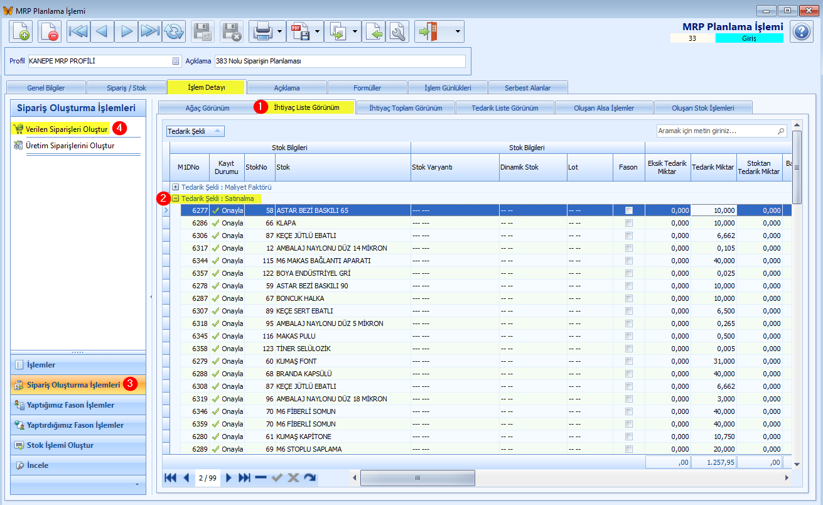The height and width of the screenshot is (505, 823).
Task: Open the Stok İşlemi Oluştur panel button
Action: tap(78, 445)
